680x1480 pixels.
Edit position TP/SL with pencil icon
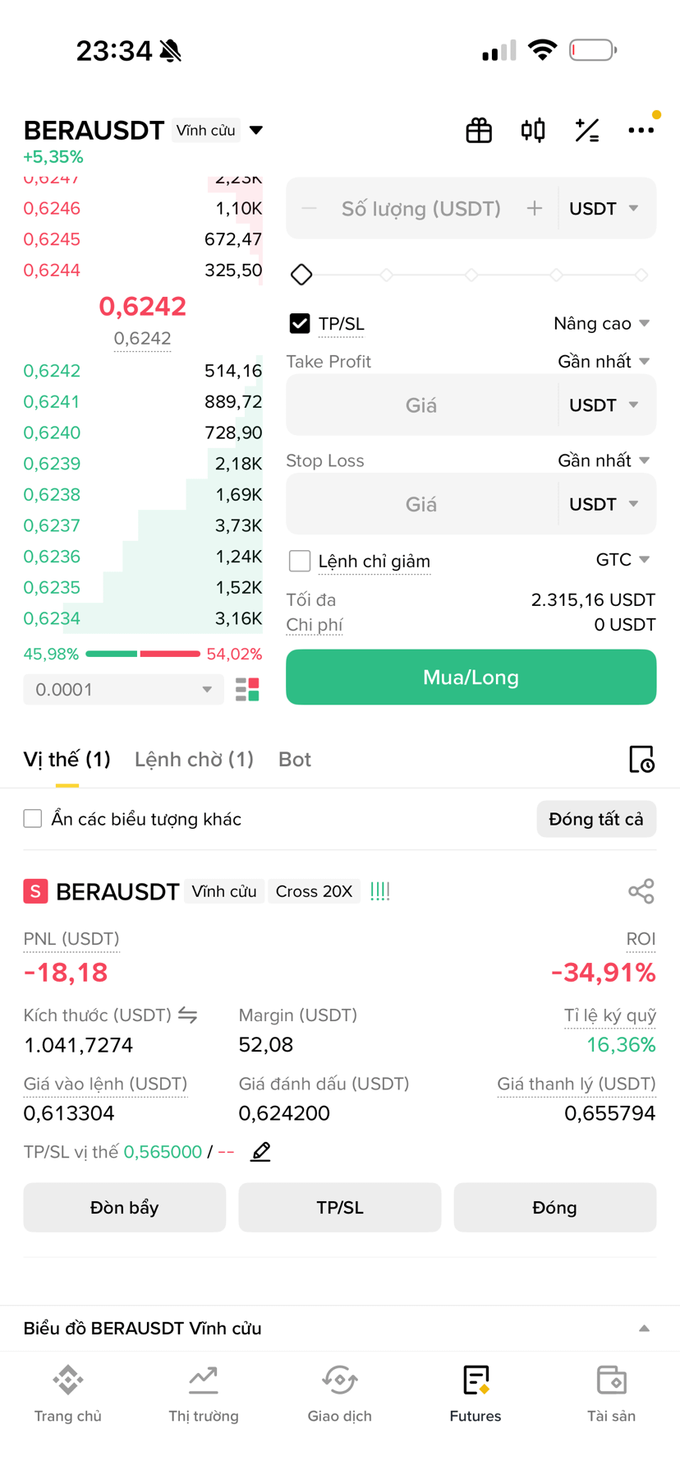(261, 1152)
